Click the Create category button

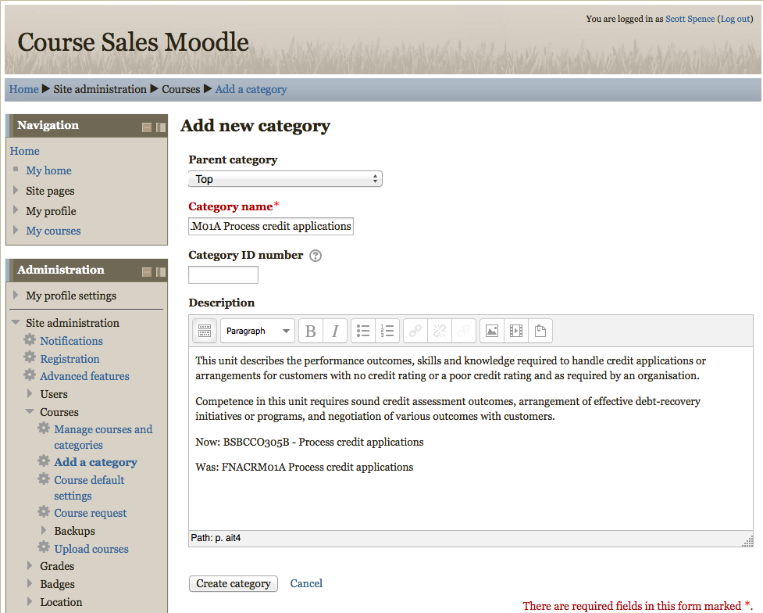(x=233, y=583)
